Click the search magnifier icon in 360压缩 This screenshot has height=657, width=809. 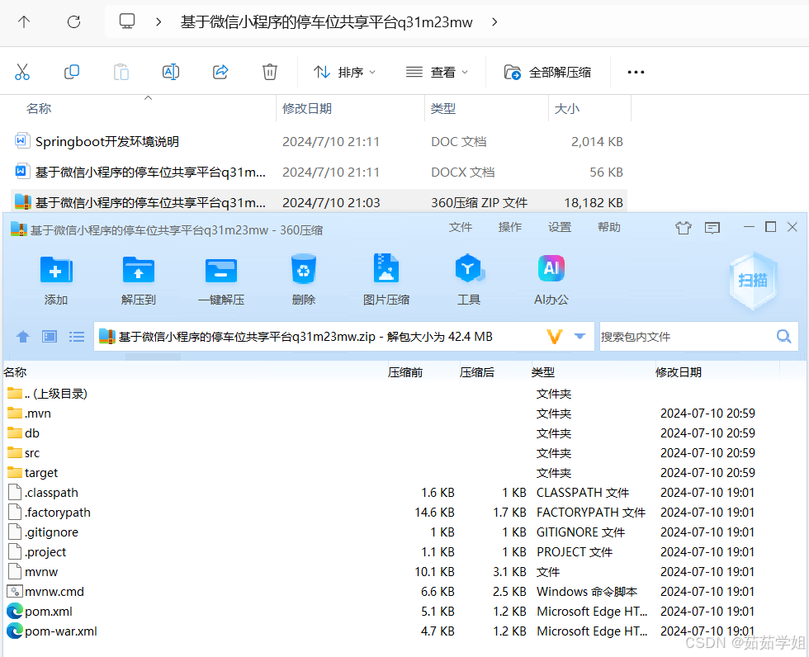(x=783, y=336)
